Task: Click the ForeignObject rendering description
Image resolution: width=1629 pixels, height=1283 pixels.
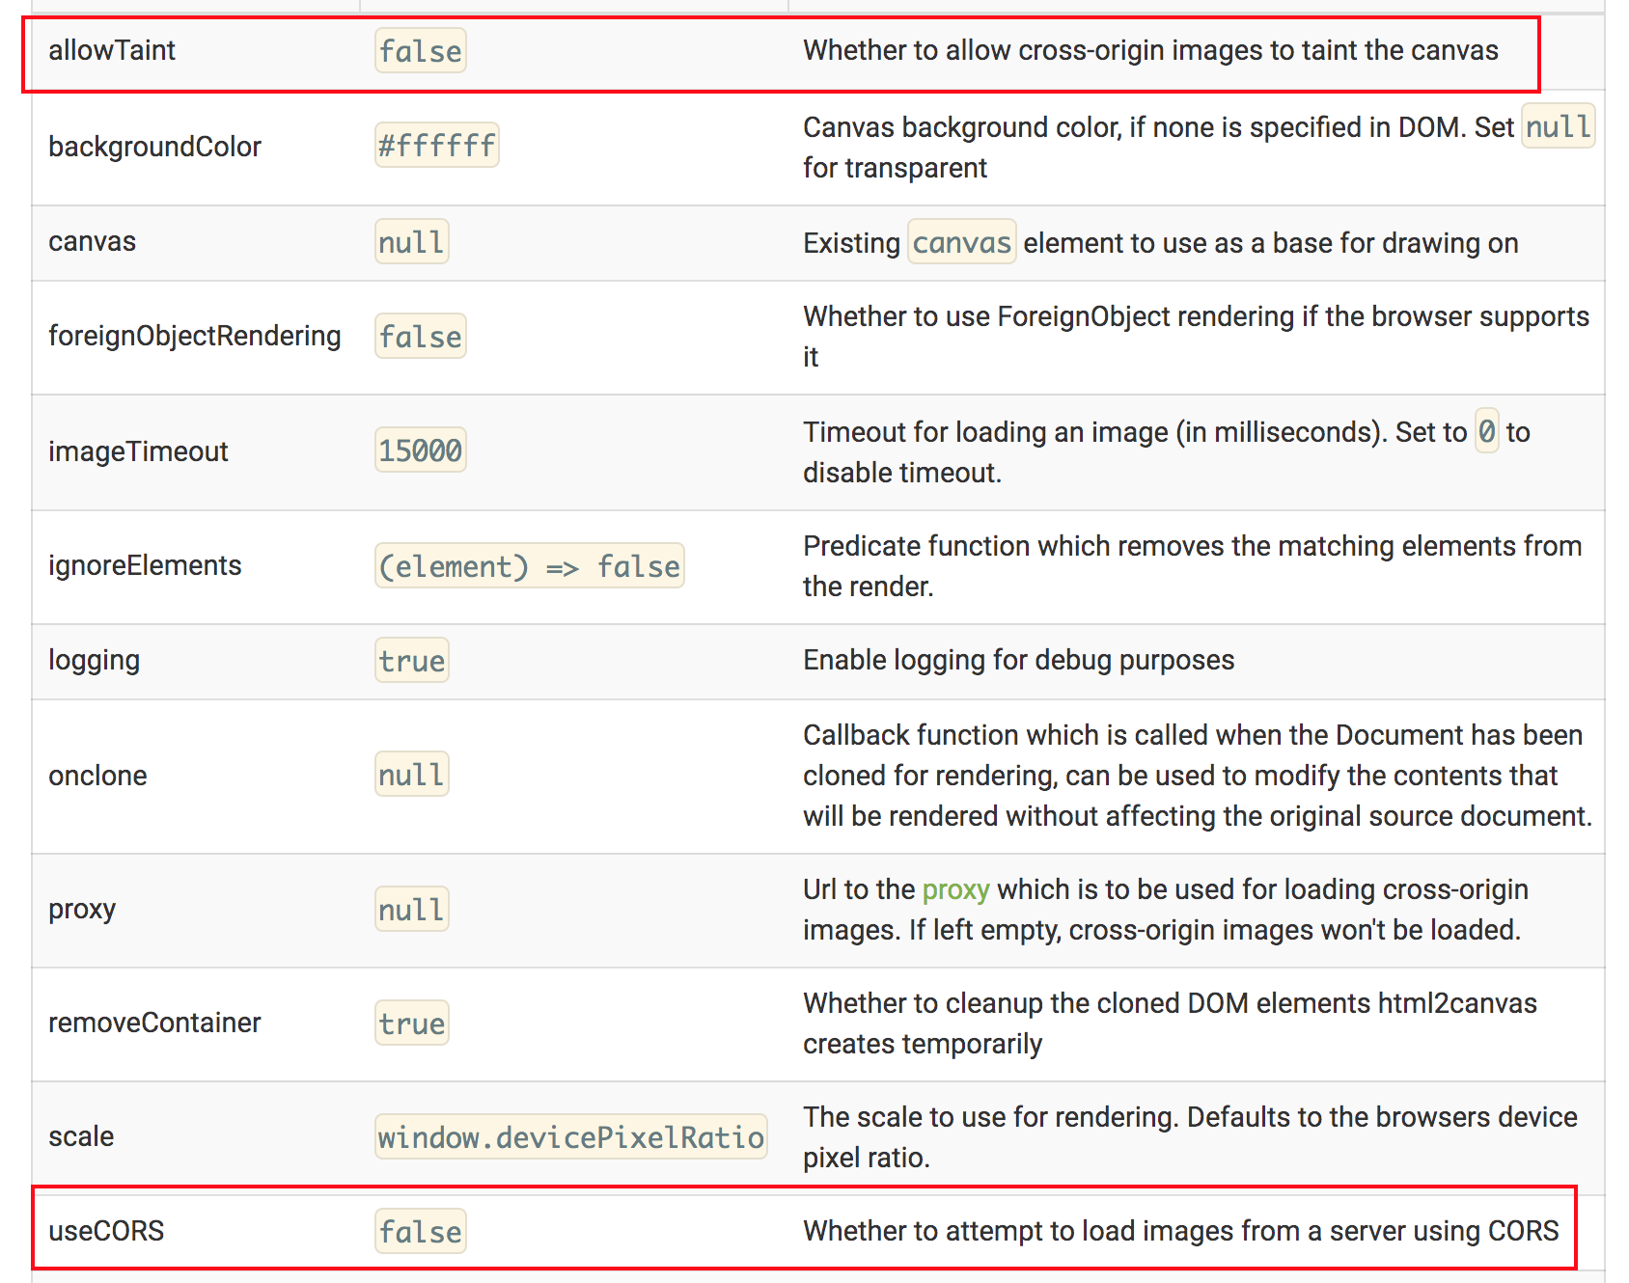Action: click(1196, 337)
